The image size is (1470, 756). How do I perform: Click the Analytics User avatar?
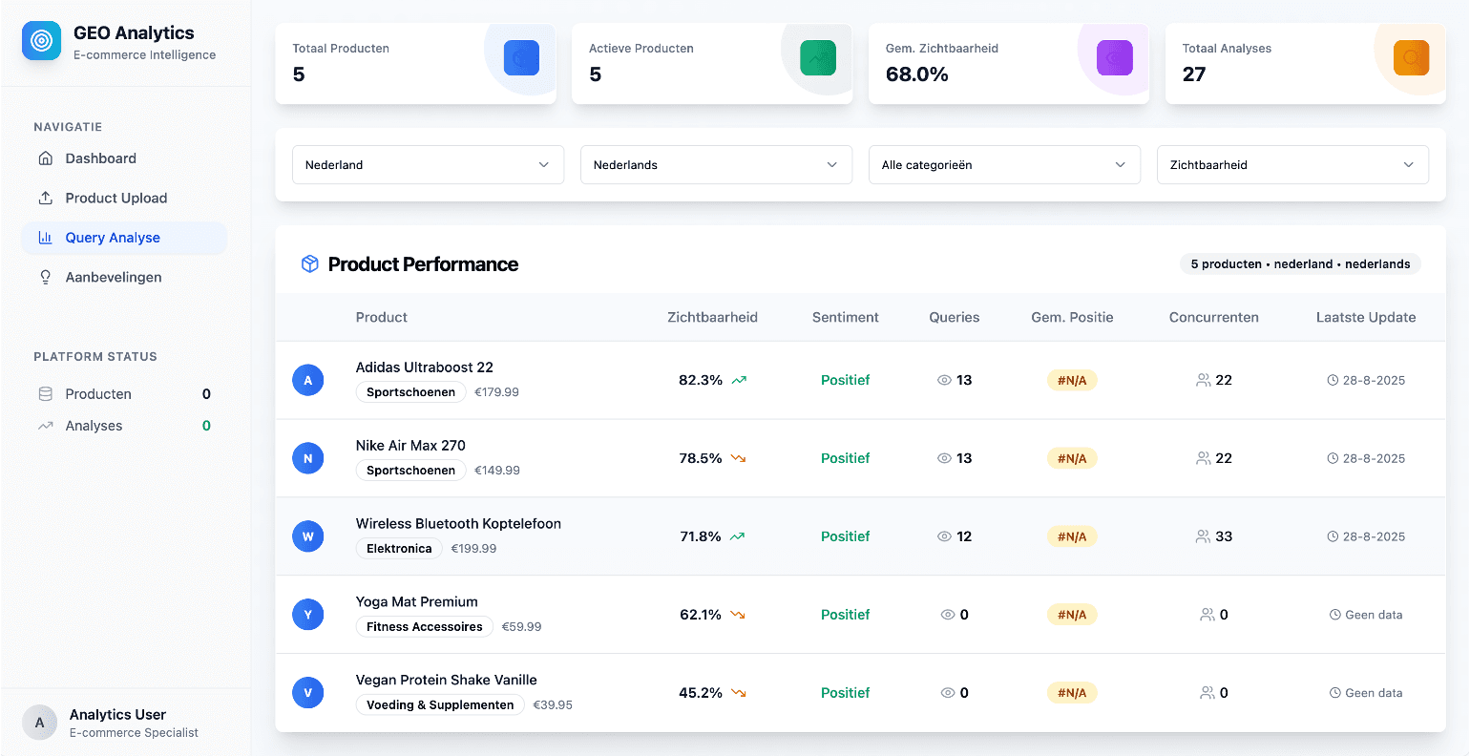click(39, 723)
